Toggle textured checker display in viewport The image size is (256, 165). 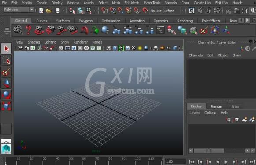pos(134,48)
